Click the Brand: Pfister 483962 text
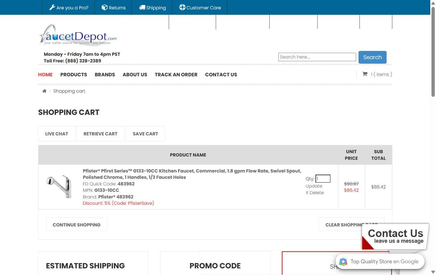The image size is (436, 275). pyautogui.click(x=108, y=197)
